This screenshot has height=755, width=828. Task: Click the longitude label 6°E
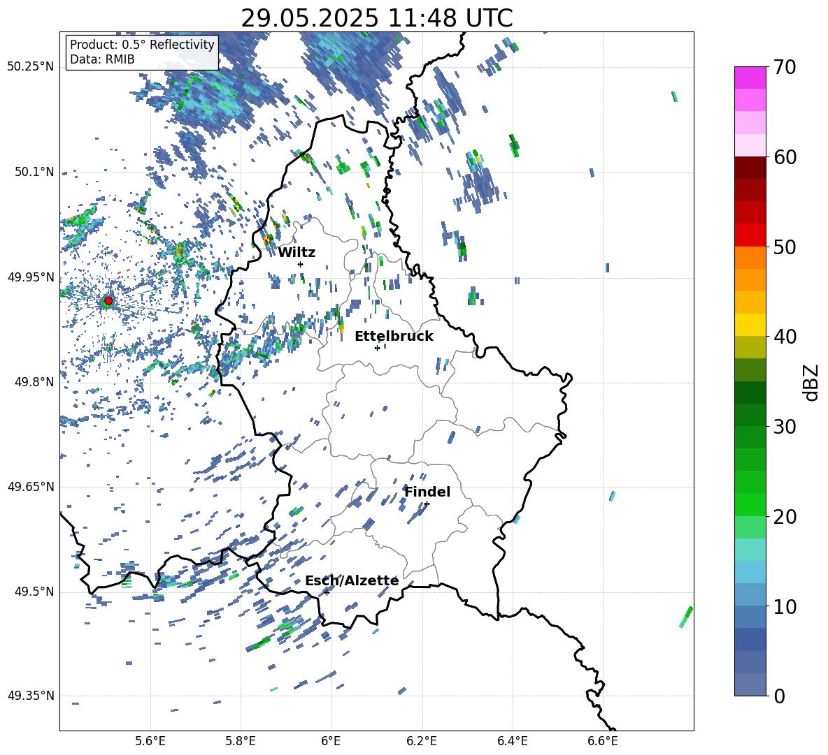pyautogui.click(x=331, y=741)
